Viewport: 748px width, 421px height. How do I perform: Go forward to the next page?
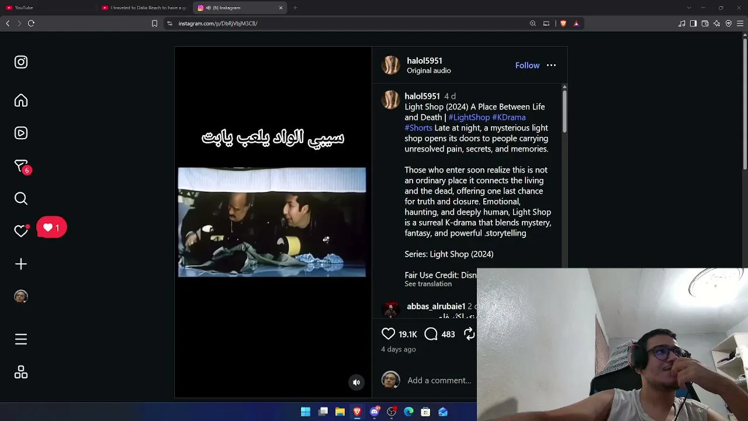pyautogui.click(x=19, y=23)
